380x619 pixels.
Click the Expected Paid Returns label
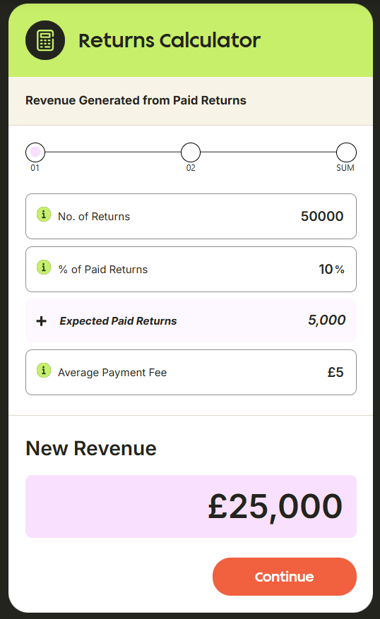click(x=118, y=321)
